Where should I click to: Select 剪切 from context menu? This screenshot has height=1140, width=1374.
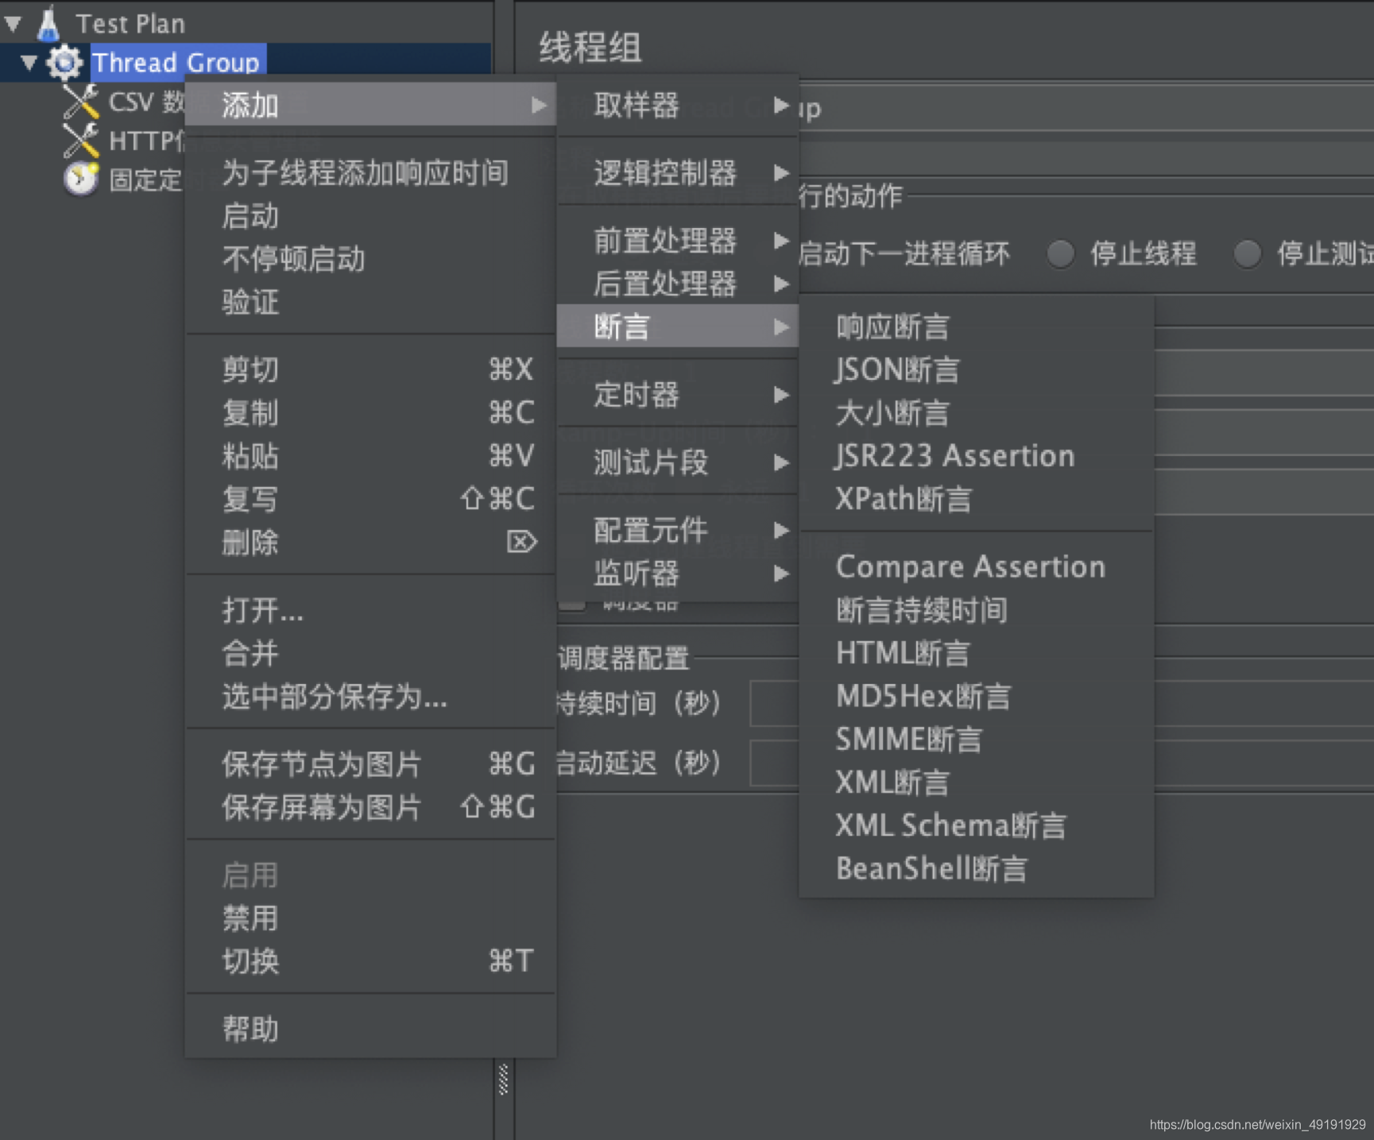pyautogui.click(x=370, y=369)
